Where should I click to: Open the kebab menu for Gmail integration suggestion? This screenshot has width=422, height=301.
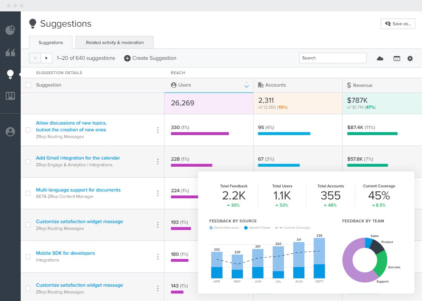pyautogui.click(x=158, y=161)
